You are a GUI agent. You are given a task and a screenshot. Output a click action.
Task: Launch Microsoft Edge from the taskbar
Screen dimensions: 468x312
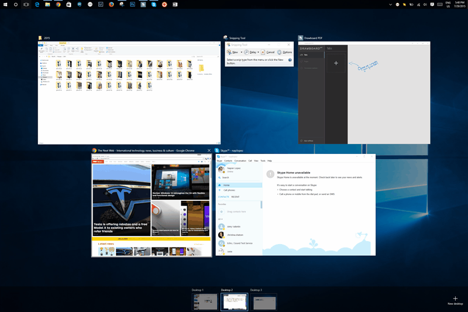pyautogui.click(x=37, y=5)
